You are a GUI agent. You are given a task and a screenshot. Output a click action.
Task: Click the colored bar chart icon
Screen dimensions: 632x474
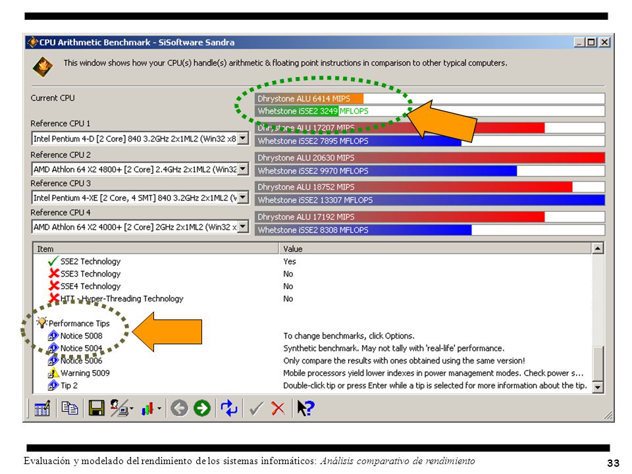pyautogui.click(x=147, y=409)
